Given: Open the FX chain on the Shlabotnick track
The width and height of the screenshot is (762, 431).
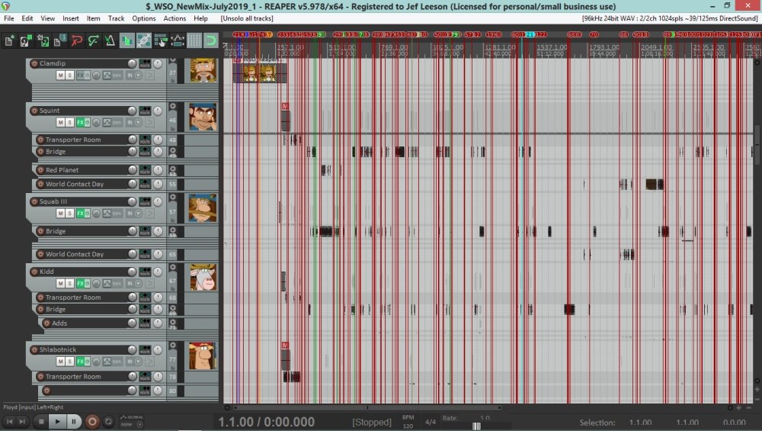Looking at the screenshot, I should (80, 362).
